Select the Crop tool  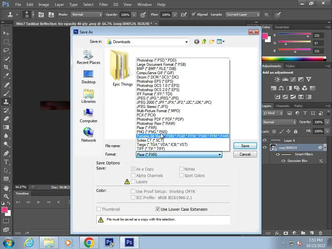tap(6, 67)
